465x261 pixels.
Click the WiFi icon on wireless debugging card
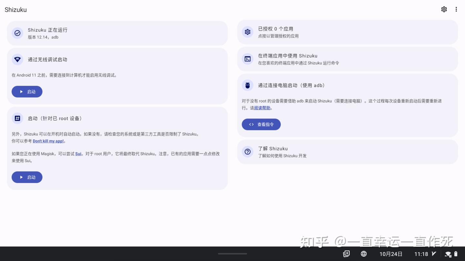(17, 59)
